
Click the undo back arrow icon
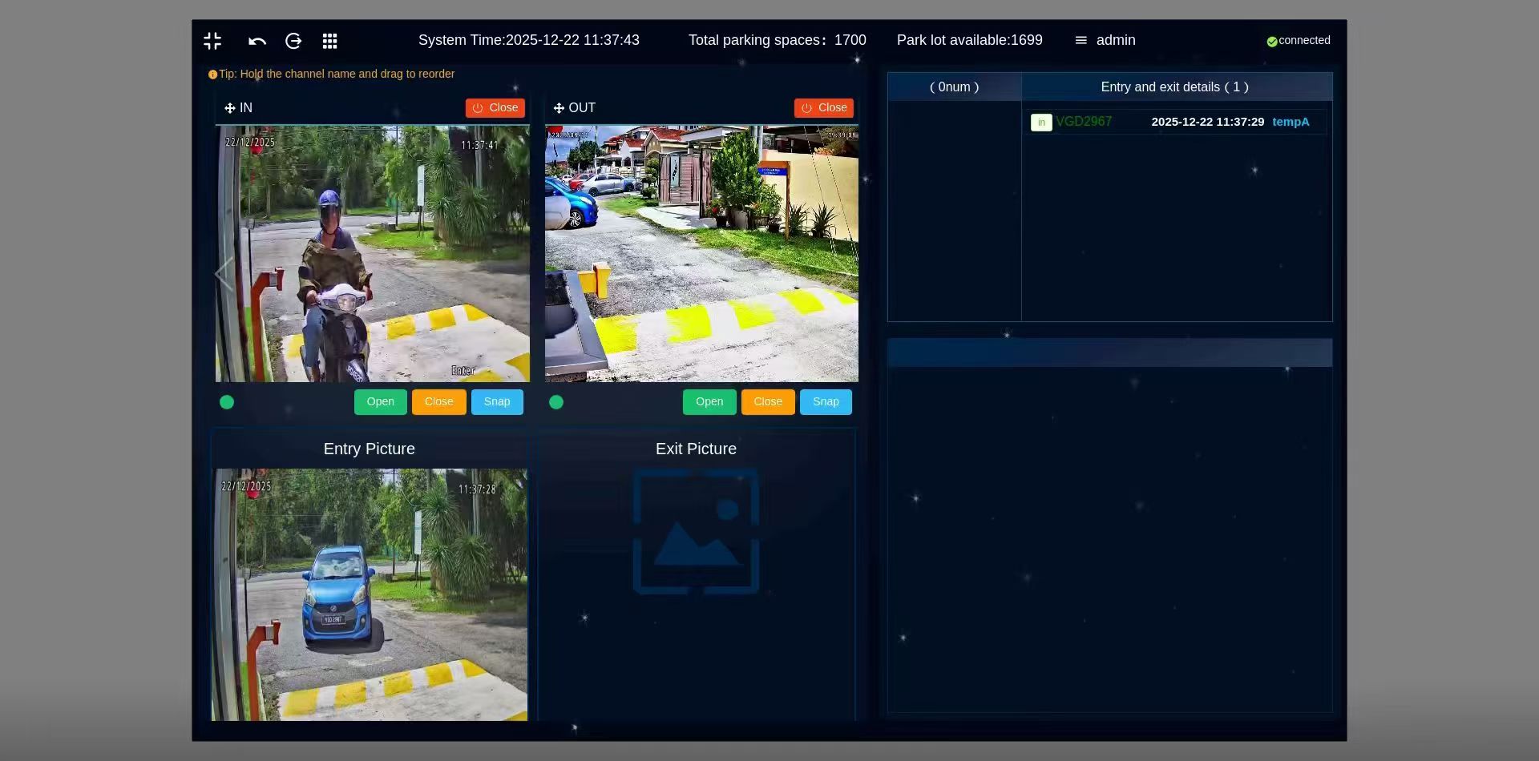(x=256, y=41)
